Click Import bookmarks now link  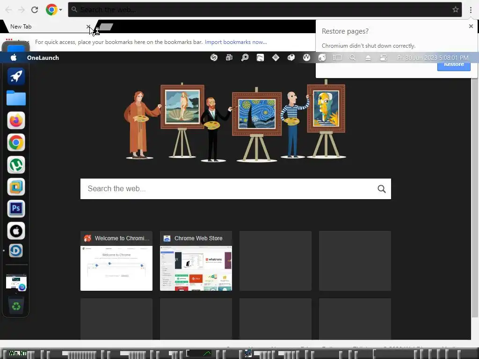point(236,42)
